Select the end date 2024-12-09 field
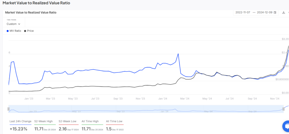Viewport: 289px width, 134px height. pos(265,12)
